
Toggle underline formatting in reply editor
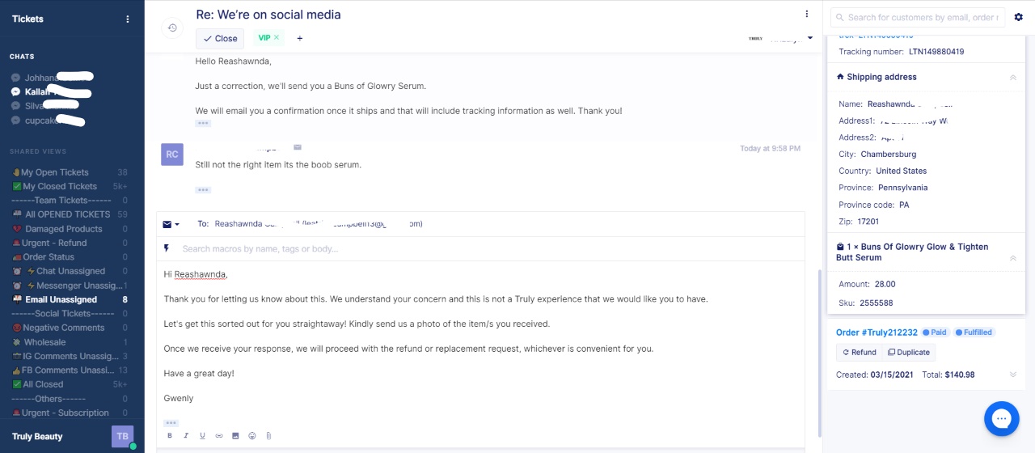click(202, 436)
